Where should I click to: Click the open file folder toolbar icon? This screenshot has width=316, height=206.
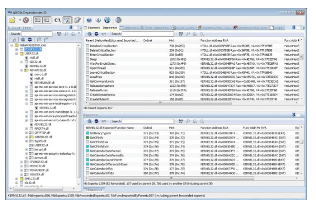[13, 20]
